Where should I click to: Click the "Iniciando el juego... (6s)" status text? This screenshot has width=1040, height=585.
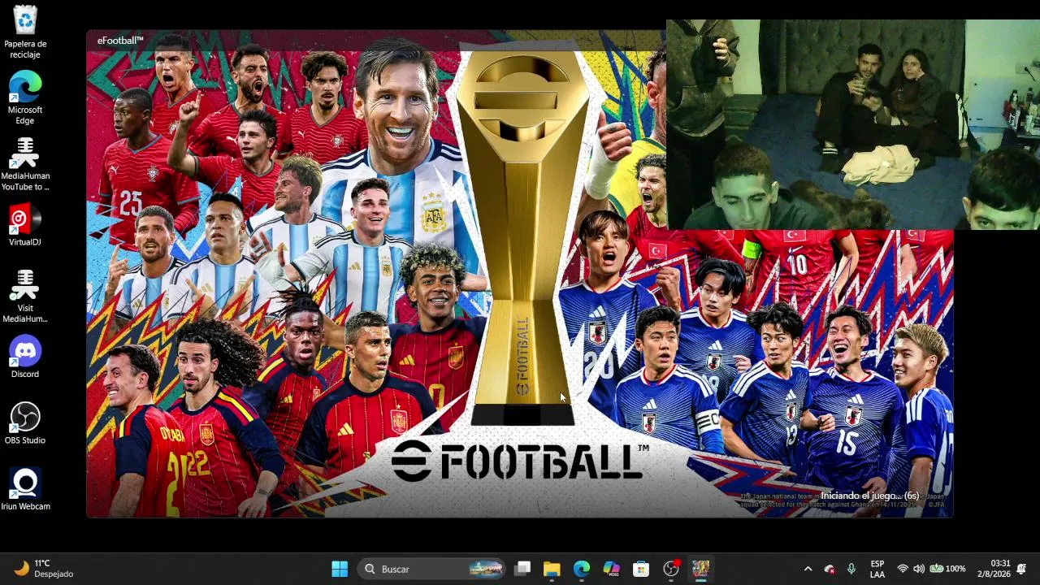[x=869, y=496]
